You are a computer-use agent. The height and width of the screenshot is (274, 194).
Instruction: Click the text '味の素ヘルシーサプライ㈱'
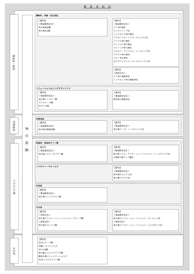point(51,154)
